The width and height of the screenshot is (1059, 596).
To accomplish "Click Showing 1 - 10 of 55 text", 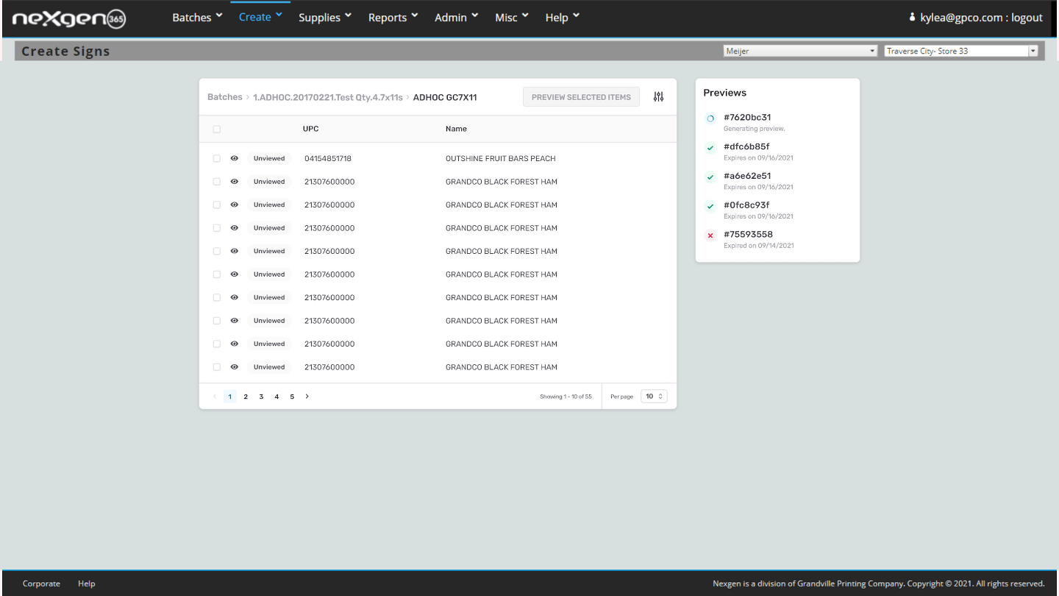I will click(x=566, y=397).
